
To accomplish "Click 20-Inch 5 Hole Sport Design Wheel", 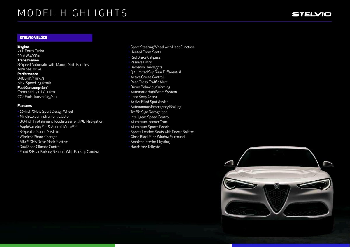I will [x=46, y=112].
